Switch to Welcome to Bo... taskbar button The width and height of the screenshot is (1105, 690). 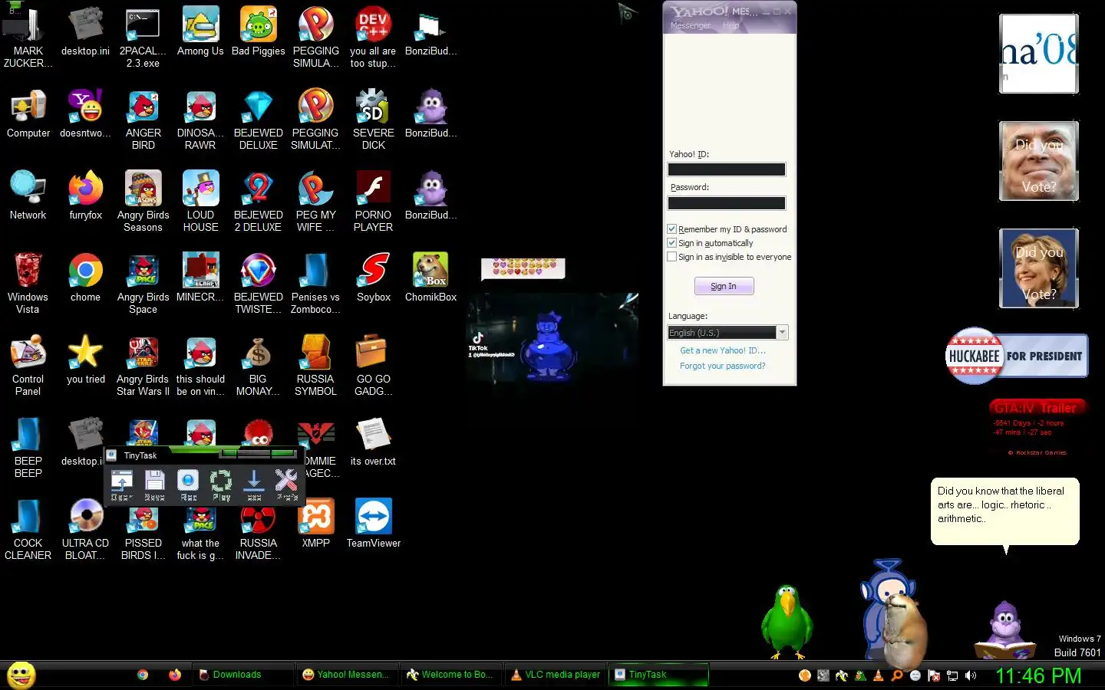coord(453,675)
